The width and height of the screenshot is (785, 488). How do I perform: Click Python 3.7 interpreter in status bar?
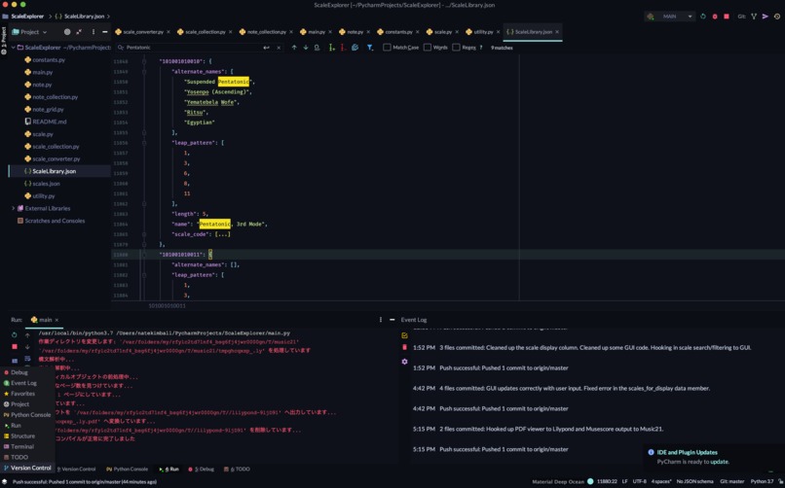[762, 481]
